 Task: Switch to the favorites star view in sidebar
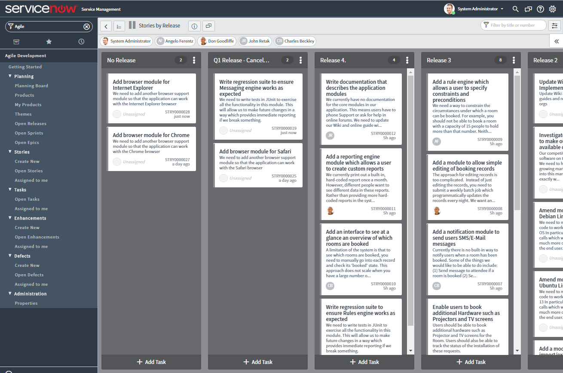click(49, 42)
